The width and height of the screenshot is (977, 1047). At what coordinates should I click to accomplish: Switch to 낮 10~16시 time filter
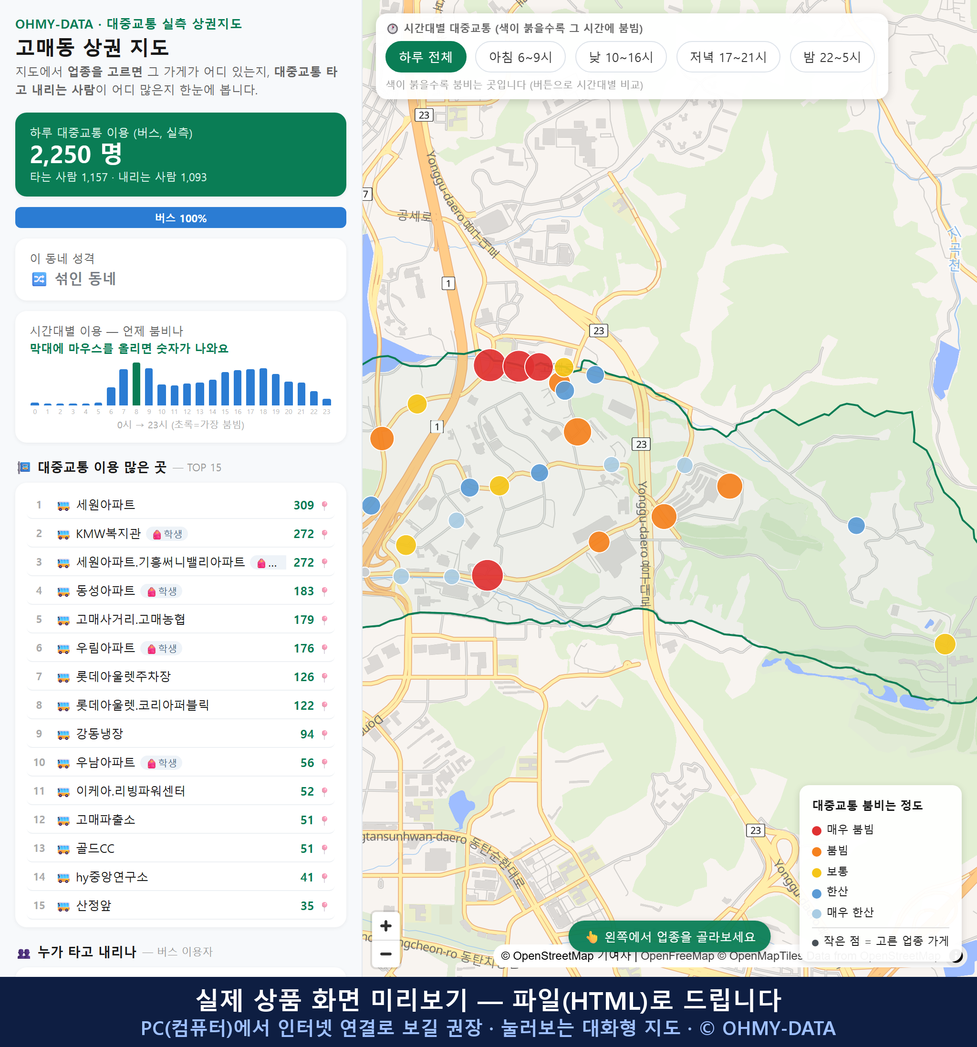(x=621, y=57)
